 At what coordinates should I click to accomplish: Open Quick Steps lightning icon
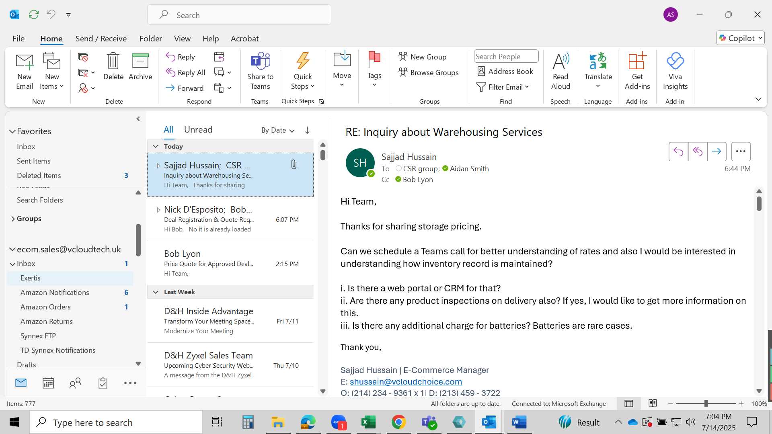click(303, 61)
